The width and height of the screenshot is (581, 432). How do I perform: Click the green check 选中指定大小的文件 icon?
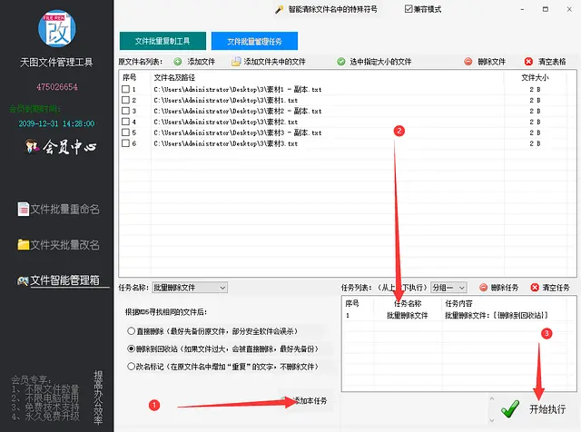pyautogui.click(x=341, y=62)
